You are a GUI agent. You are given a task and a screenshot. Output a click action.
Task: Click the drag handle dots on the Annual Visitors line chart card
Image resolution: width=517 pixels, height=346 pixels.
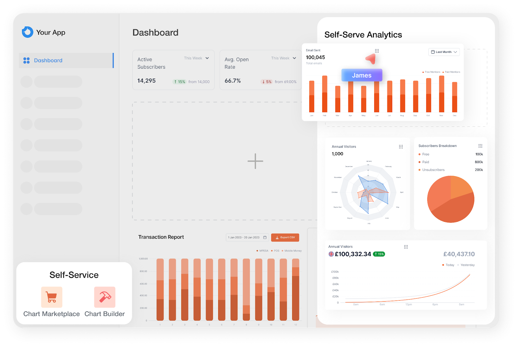(x=406, y=247)
